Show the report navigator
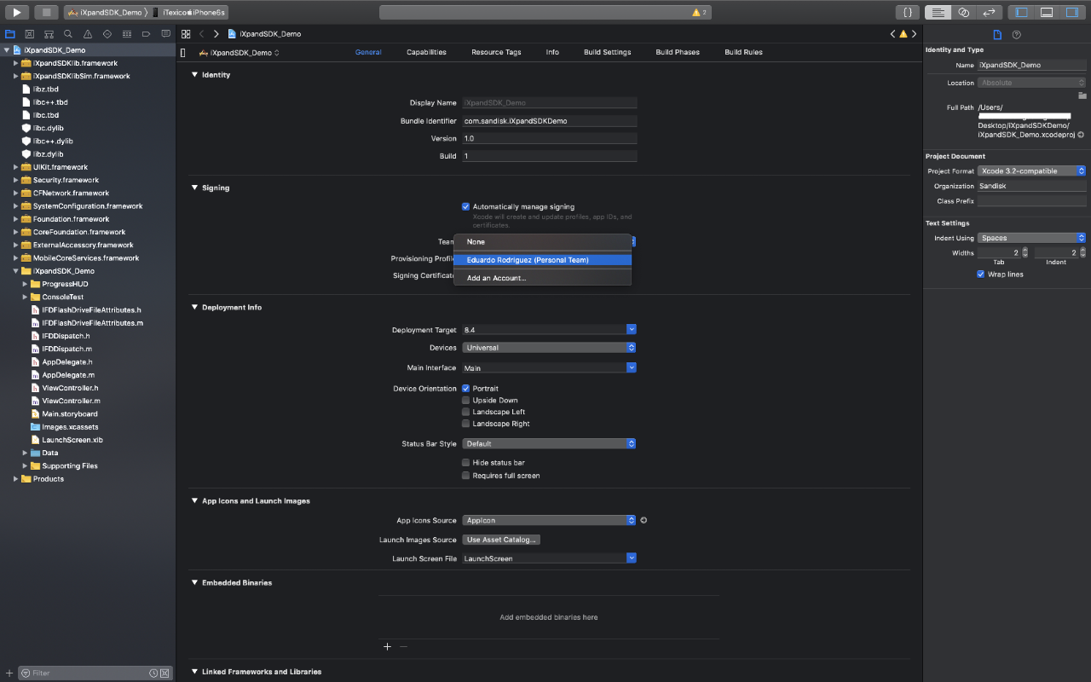The width and height of the screenshot is (1091, 682). pos(165,34)
